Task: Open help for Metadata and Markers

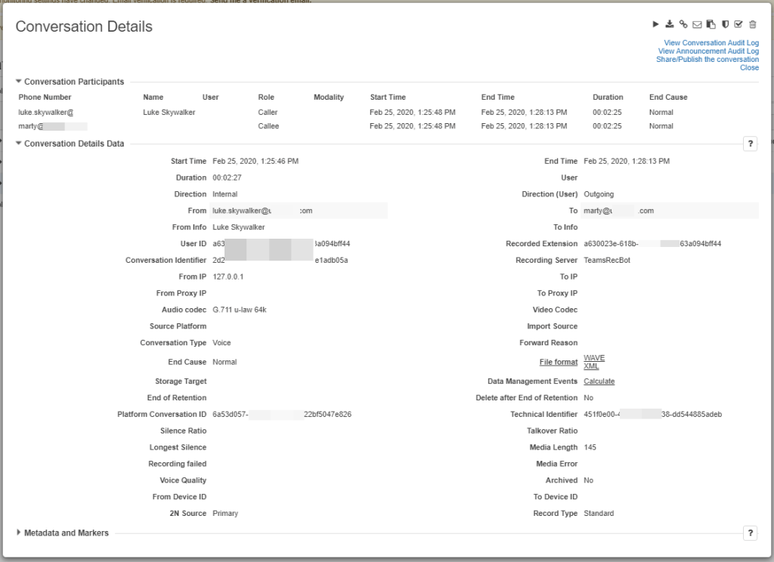Action: tap(750, 533)
